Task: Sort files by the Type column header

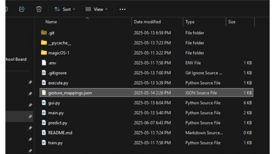Action: [x=191, y=22]
